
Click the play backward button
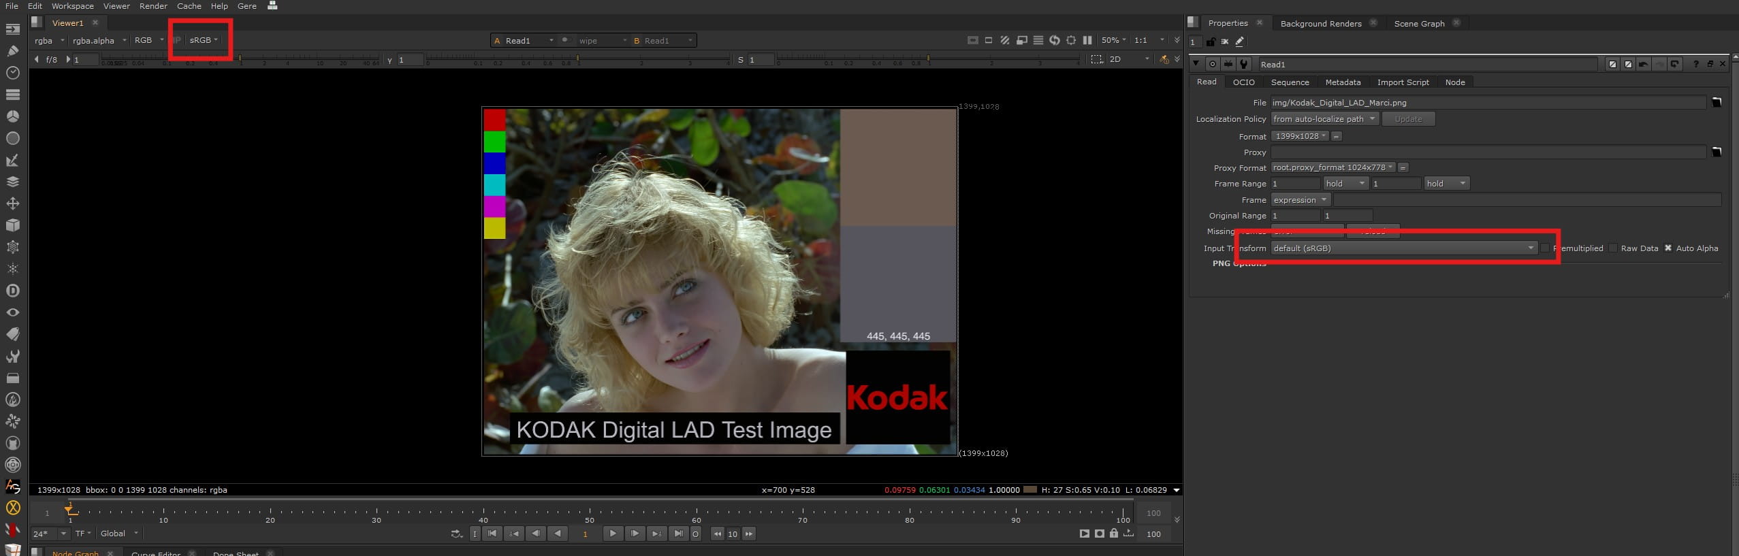click(558, 534)
